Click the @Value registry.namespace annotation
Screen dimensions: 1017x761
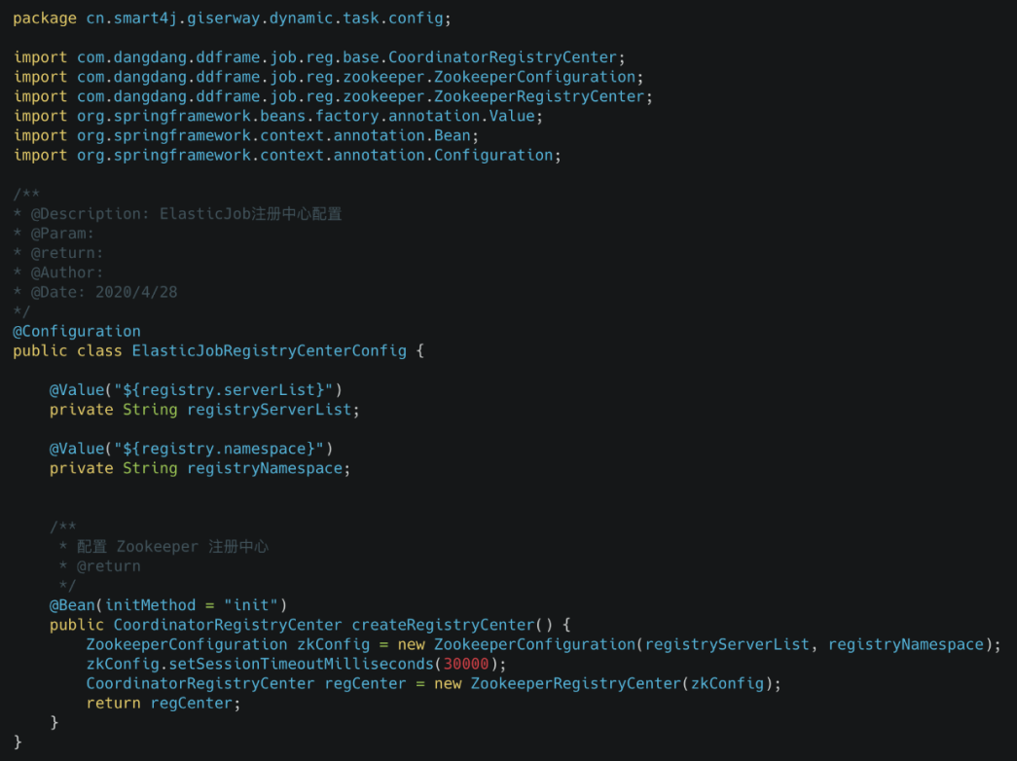tap(192, 449)
